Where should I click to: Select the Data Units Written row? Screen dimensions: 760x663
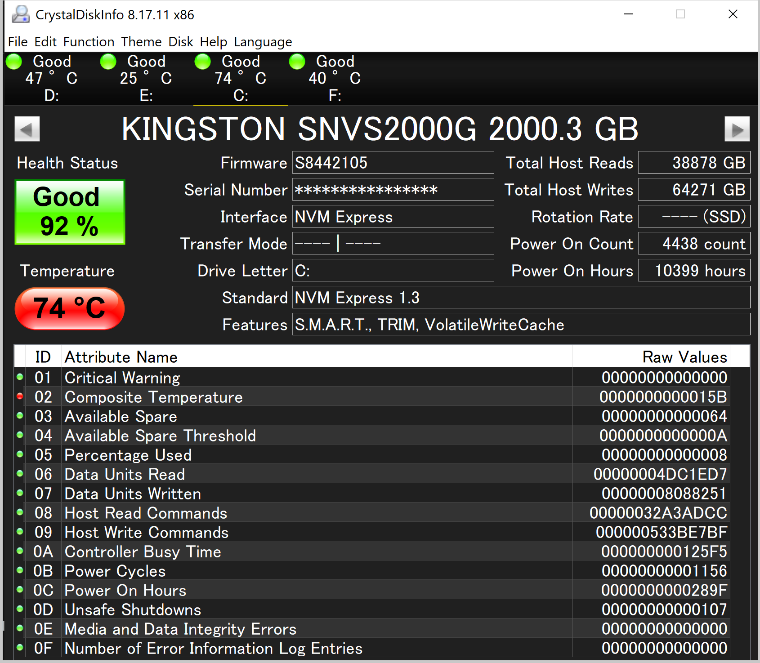(x=372, y=494)
